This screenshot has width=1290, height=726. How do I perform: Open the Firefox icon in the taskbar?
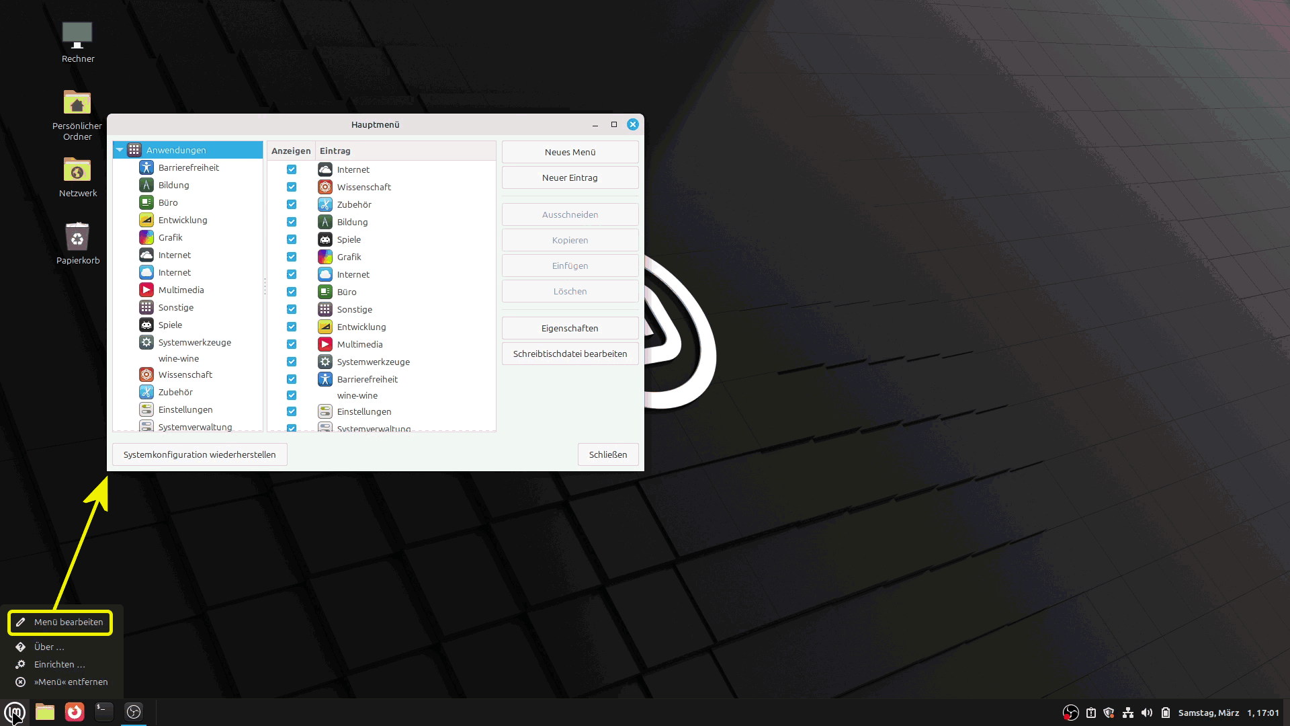pyautogui.click(x=75, y=712)
